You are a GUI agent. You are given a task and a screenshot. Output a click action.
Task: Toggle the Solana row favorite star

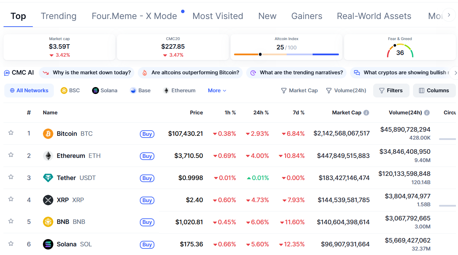pos(11,243)
